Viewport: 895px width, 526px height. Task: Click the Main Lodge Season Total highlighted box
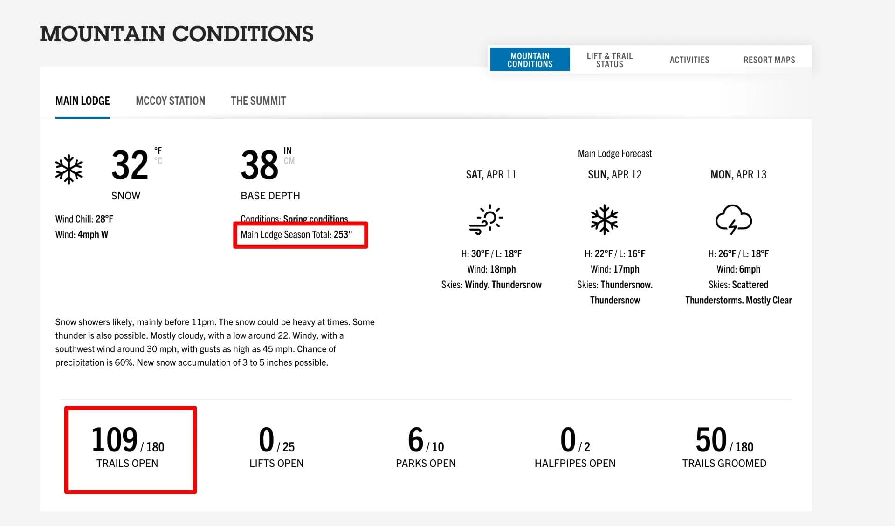point(300,235)
